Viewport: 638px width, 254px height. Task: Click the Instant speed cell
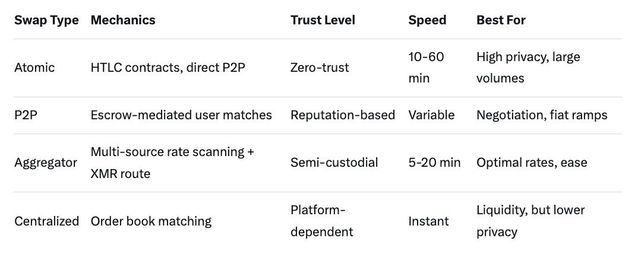click(x=428, y=221)
